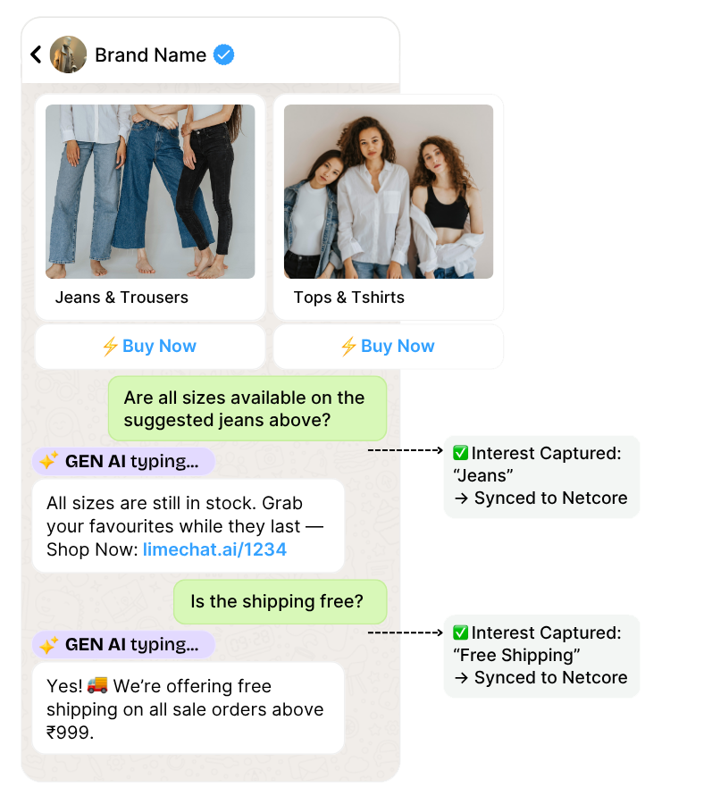The width and height of the screenshot is (712, 804).
Task: Click the “Free Shipping” interest text
Action: tap(516, 656)
